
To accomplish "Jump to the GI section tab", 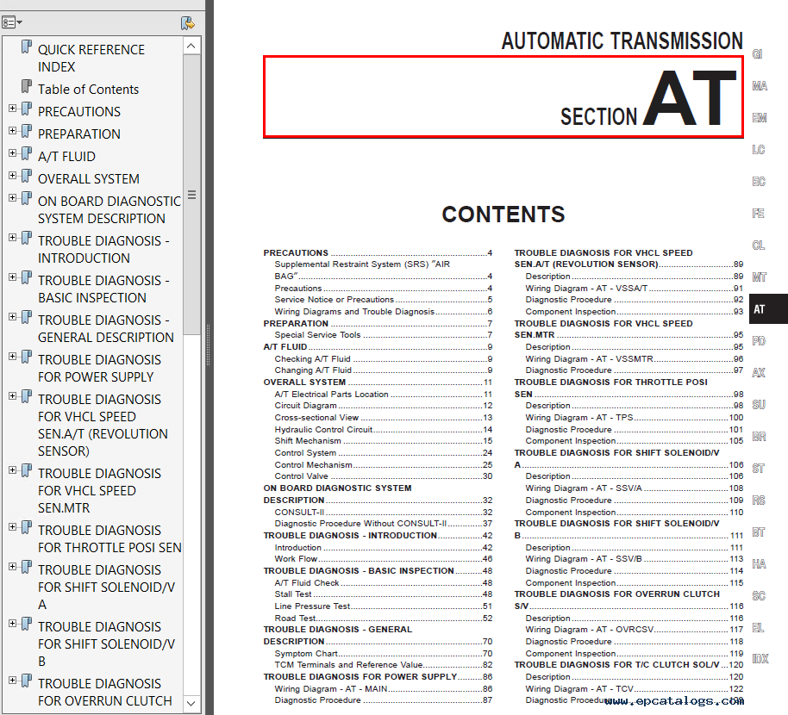I will click(757, 53).
